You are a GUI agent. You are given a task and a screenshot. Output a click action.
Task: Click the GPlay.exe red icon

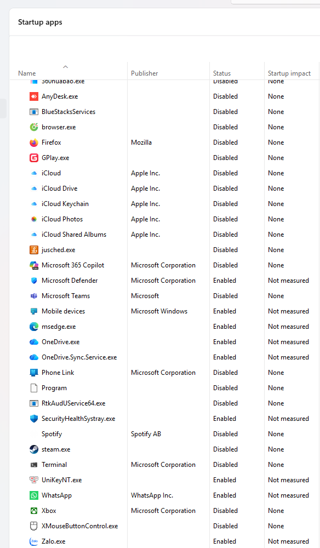tap(34, 158)
